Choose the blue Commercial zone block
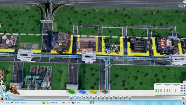Viewport: 186px width, 105px height. click(83, 92)
